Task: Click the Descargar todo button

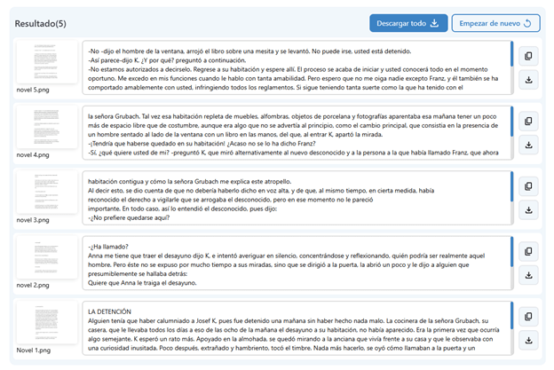Action: (408, 23)
